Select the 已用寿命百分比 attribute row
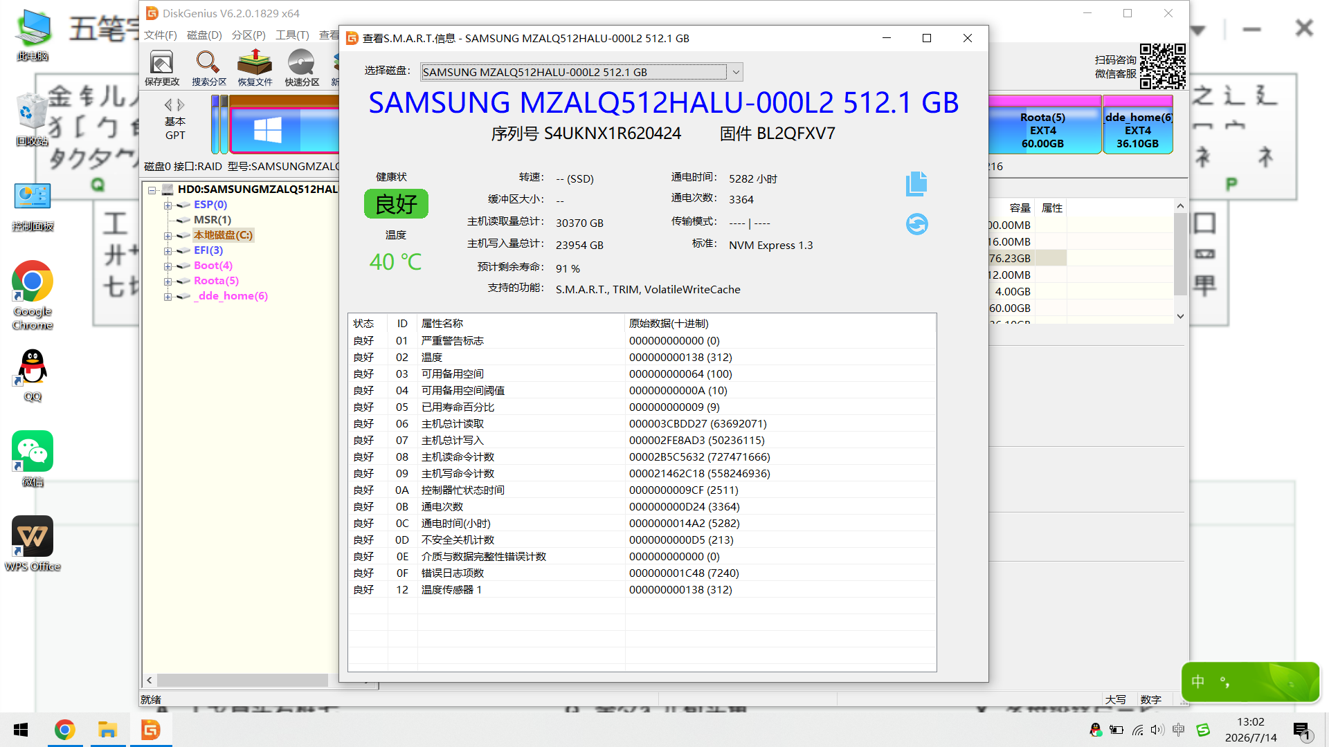 pos(642,407)
